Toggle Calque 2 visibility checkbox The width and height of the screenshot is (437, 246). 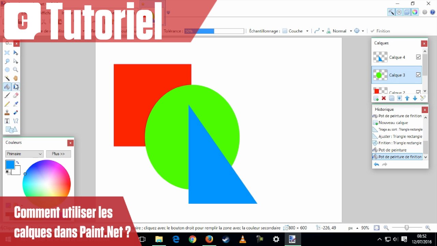click(x=418, y=92)
